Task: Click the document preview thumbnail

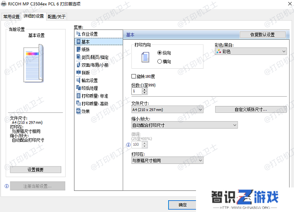Action: tap(33, 63)
